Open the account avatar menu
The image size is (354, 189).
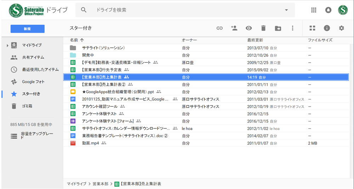point(343,10)
